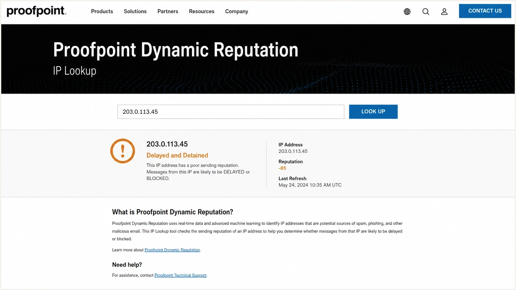Open the globe language selector
This screenshot has width=516, height=290.
(407, 11)
